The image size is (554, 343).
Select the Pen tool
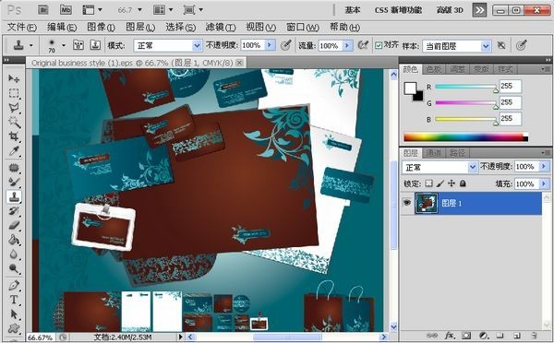(x=14, y=284)
